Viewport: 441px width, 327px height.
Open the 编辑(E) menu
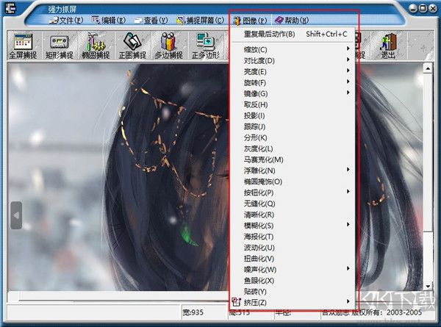pyautogui.click(x=109, y=21)
